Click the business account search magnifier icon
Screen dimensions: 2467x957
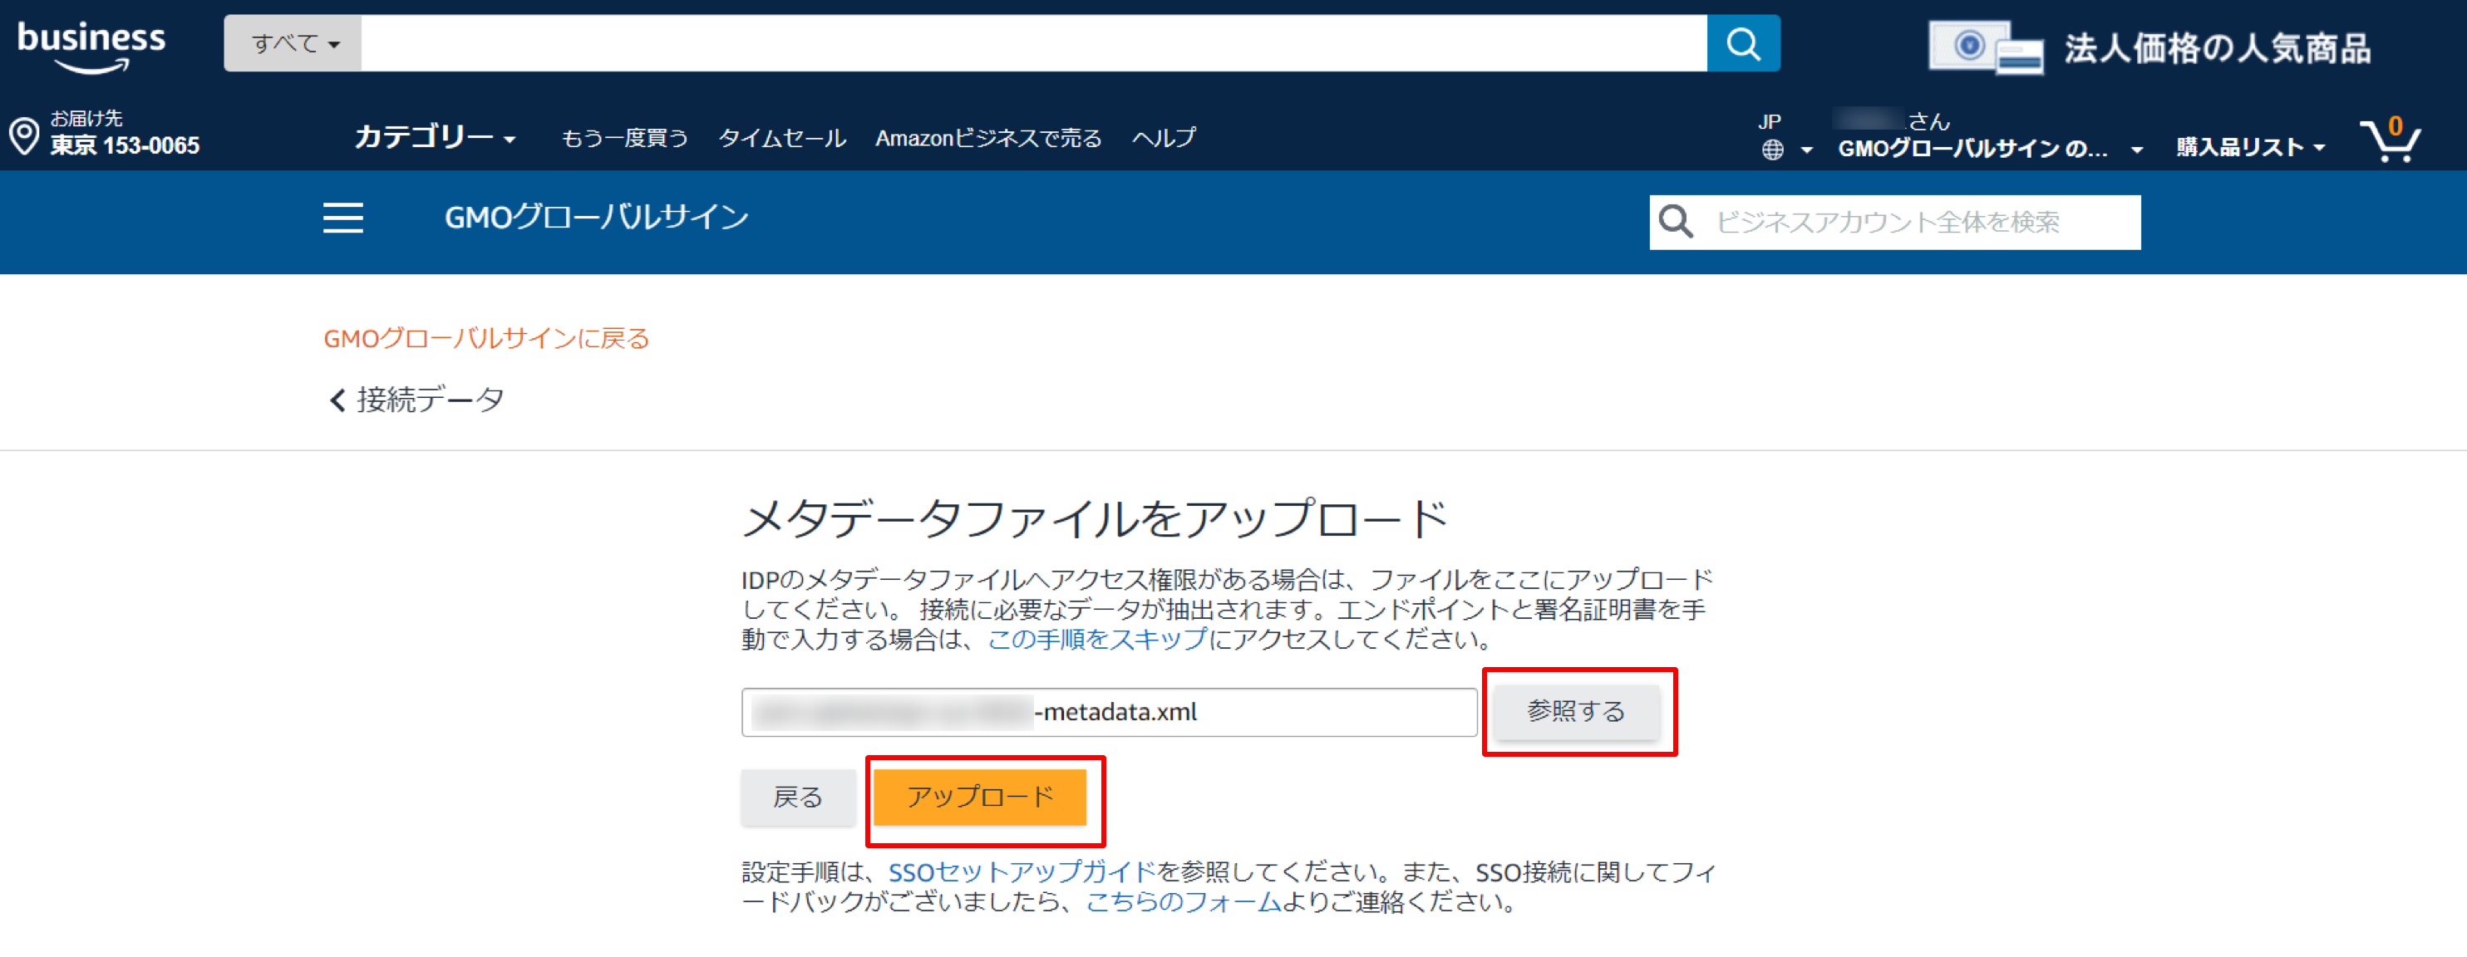pyautogui.click(x=1676, y=222)
